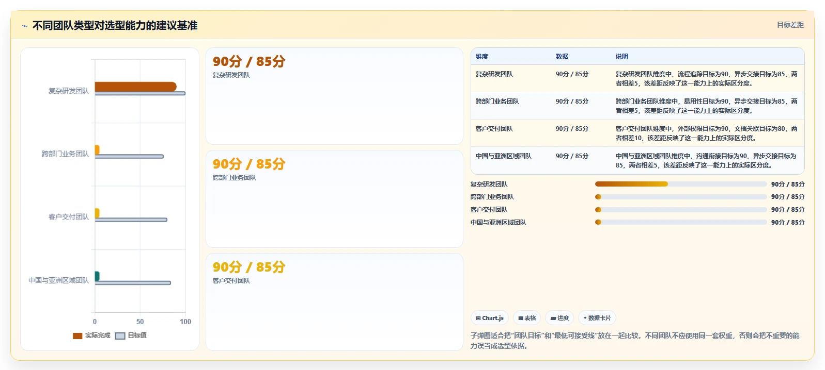Click the 客户交付团队 progress bar

(x=681, y=210)
